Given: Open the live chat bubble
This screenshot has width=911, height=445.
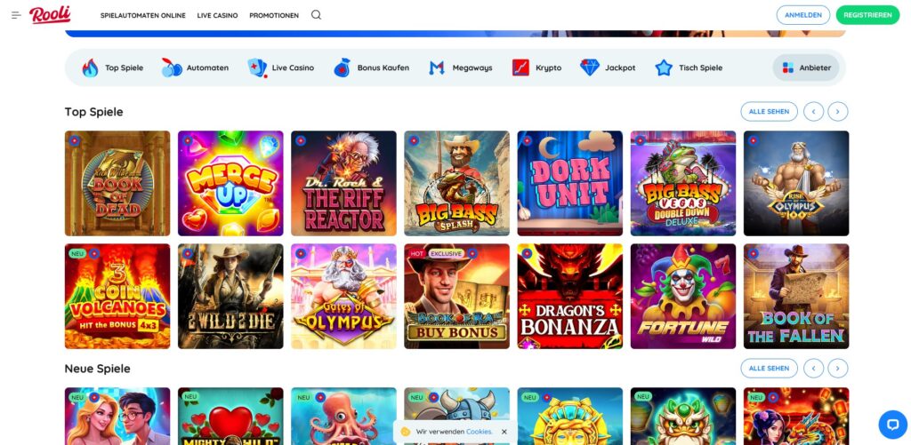Looking at the screenshot, I should click(x=892, y=425).
